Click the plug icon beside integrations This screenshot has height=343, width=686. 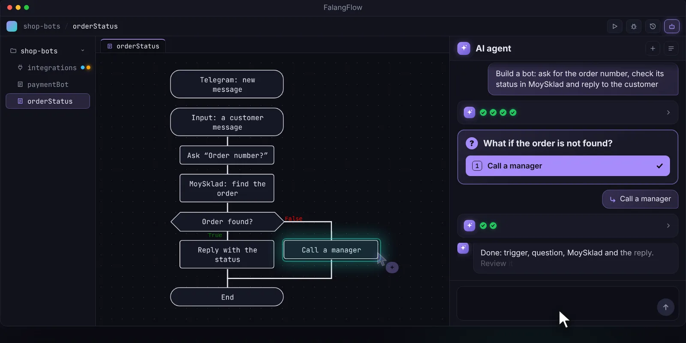(20, 67)
